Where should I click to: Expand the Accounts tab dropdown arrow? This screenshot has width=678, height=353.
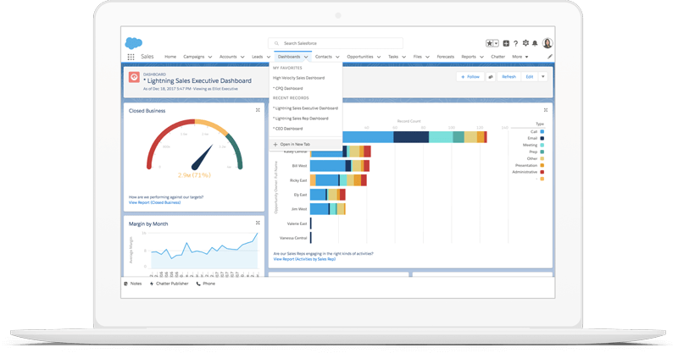click(x=242, y=57)
